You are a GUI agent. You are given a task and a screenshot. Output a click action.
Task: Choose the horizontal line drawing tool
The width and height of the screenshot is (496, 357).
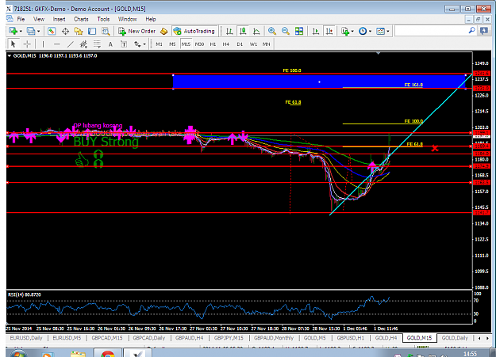(x=56, y=44)
